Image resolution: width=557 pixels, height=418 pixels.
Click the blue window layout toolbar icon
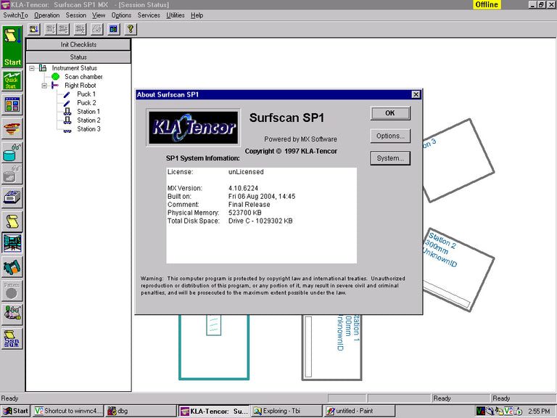coord(114,29)
